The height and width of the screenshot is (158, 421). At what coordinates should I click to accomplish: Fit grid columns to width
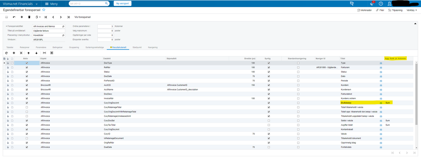[44, 53]
